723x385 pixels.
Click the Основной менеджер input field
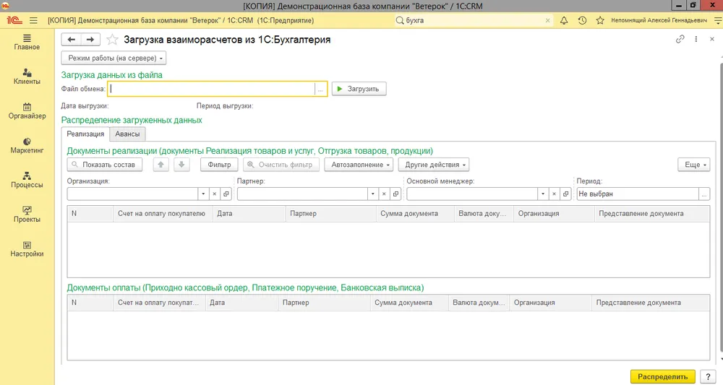point(472,194)
